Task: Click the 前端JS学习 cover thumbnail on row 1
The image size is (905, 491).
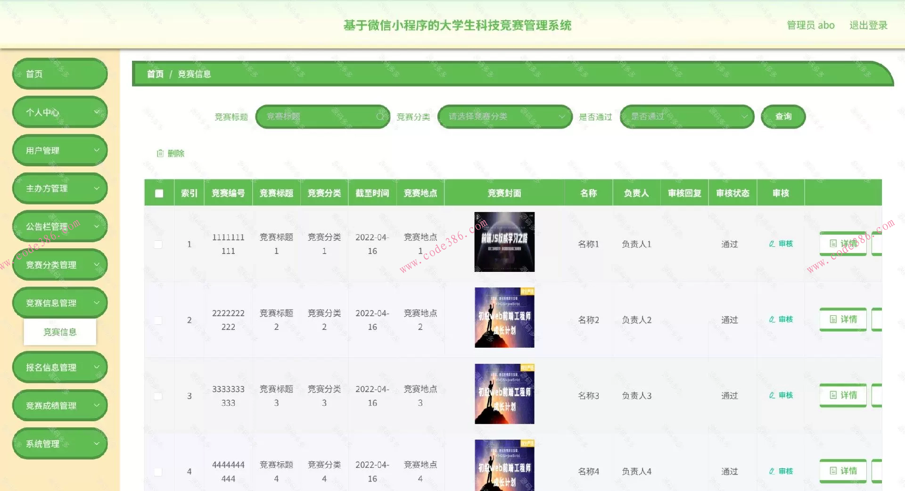Action: tap(504, 242)
